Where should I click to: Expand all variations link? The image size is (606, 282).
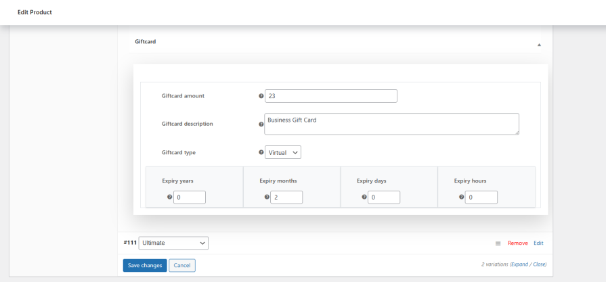[x=520, y=264]
